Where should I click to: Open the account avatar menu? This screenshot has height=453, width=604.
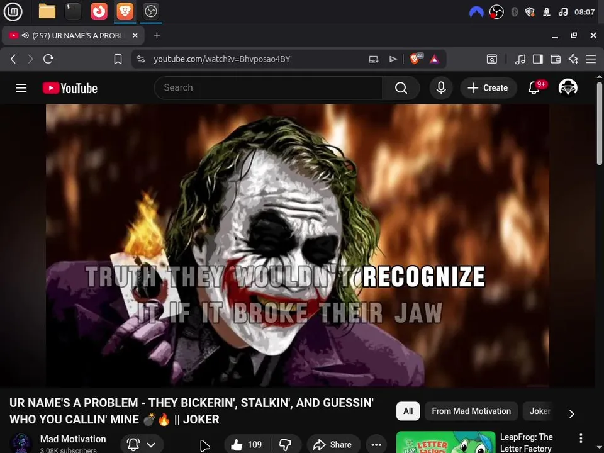point(568,87)
